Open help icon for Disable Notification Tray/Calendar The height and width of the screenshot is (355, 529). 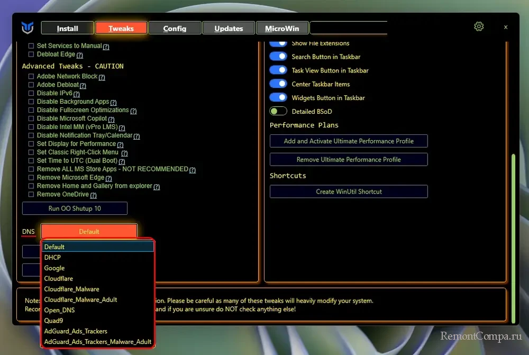(136, 136)
